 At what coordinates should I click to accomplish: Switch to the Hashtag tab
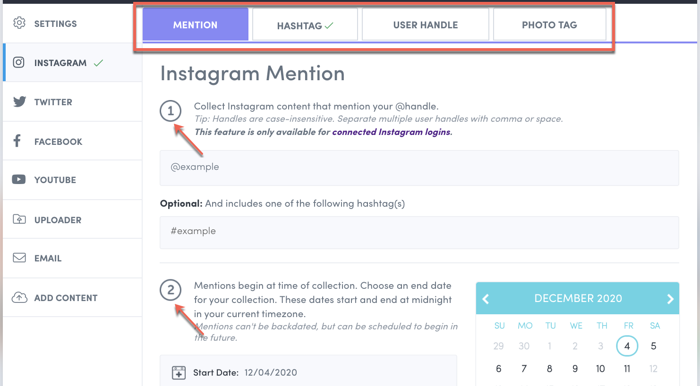pyautogui.click(x=305, y=25)
